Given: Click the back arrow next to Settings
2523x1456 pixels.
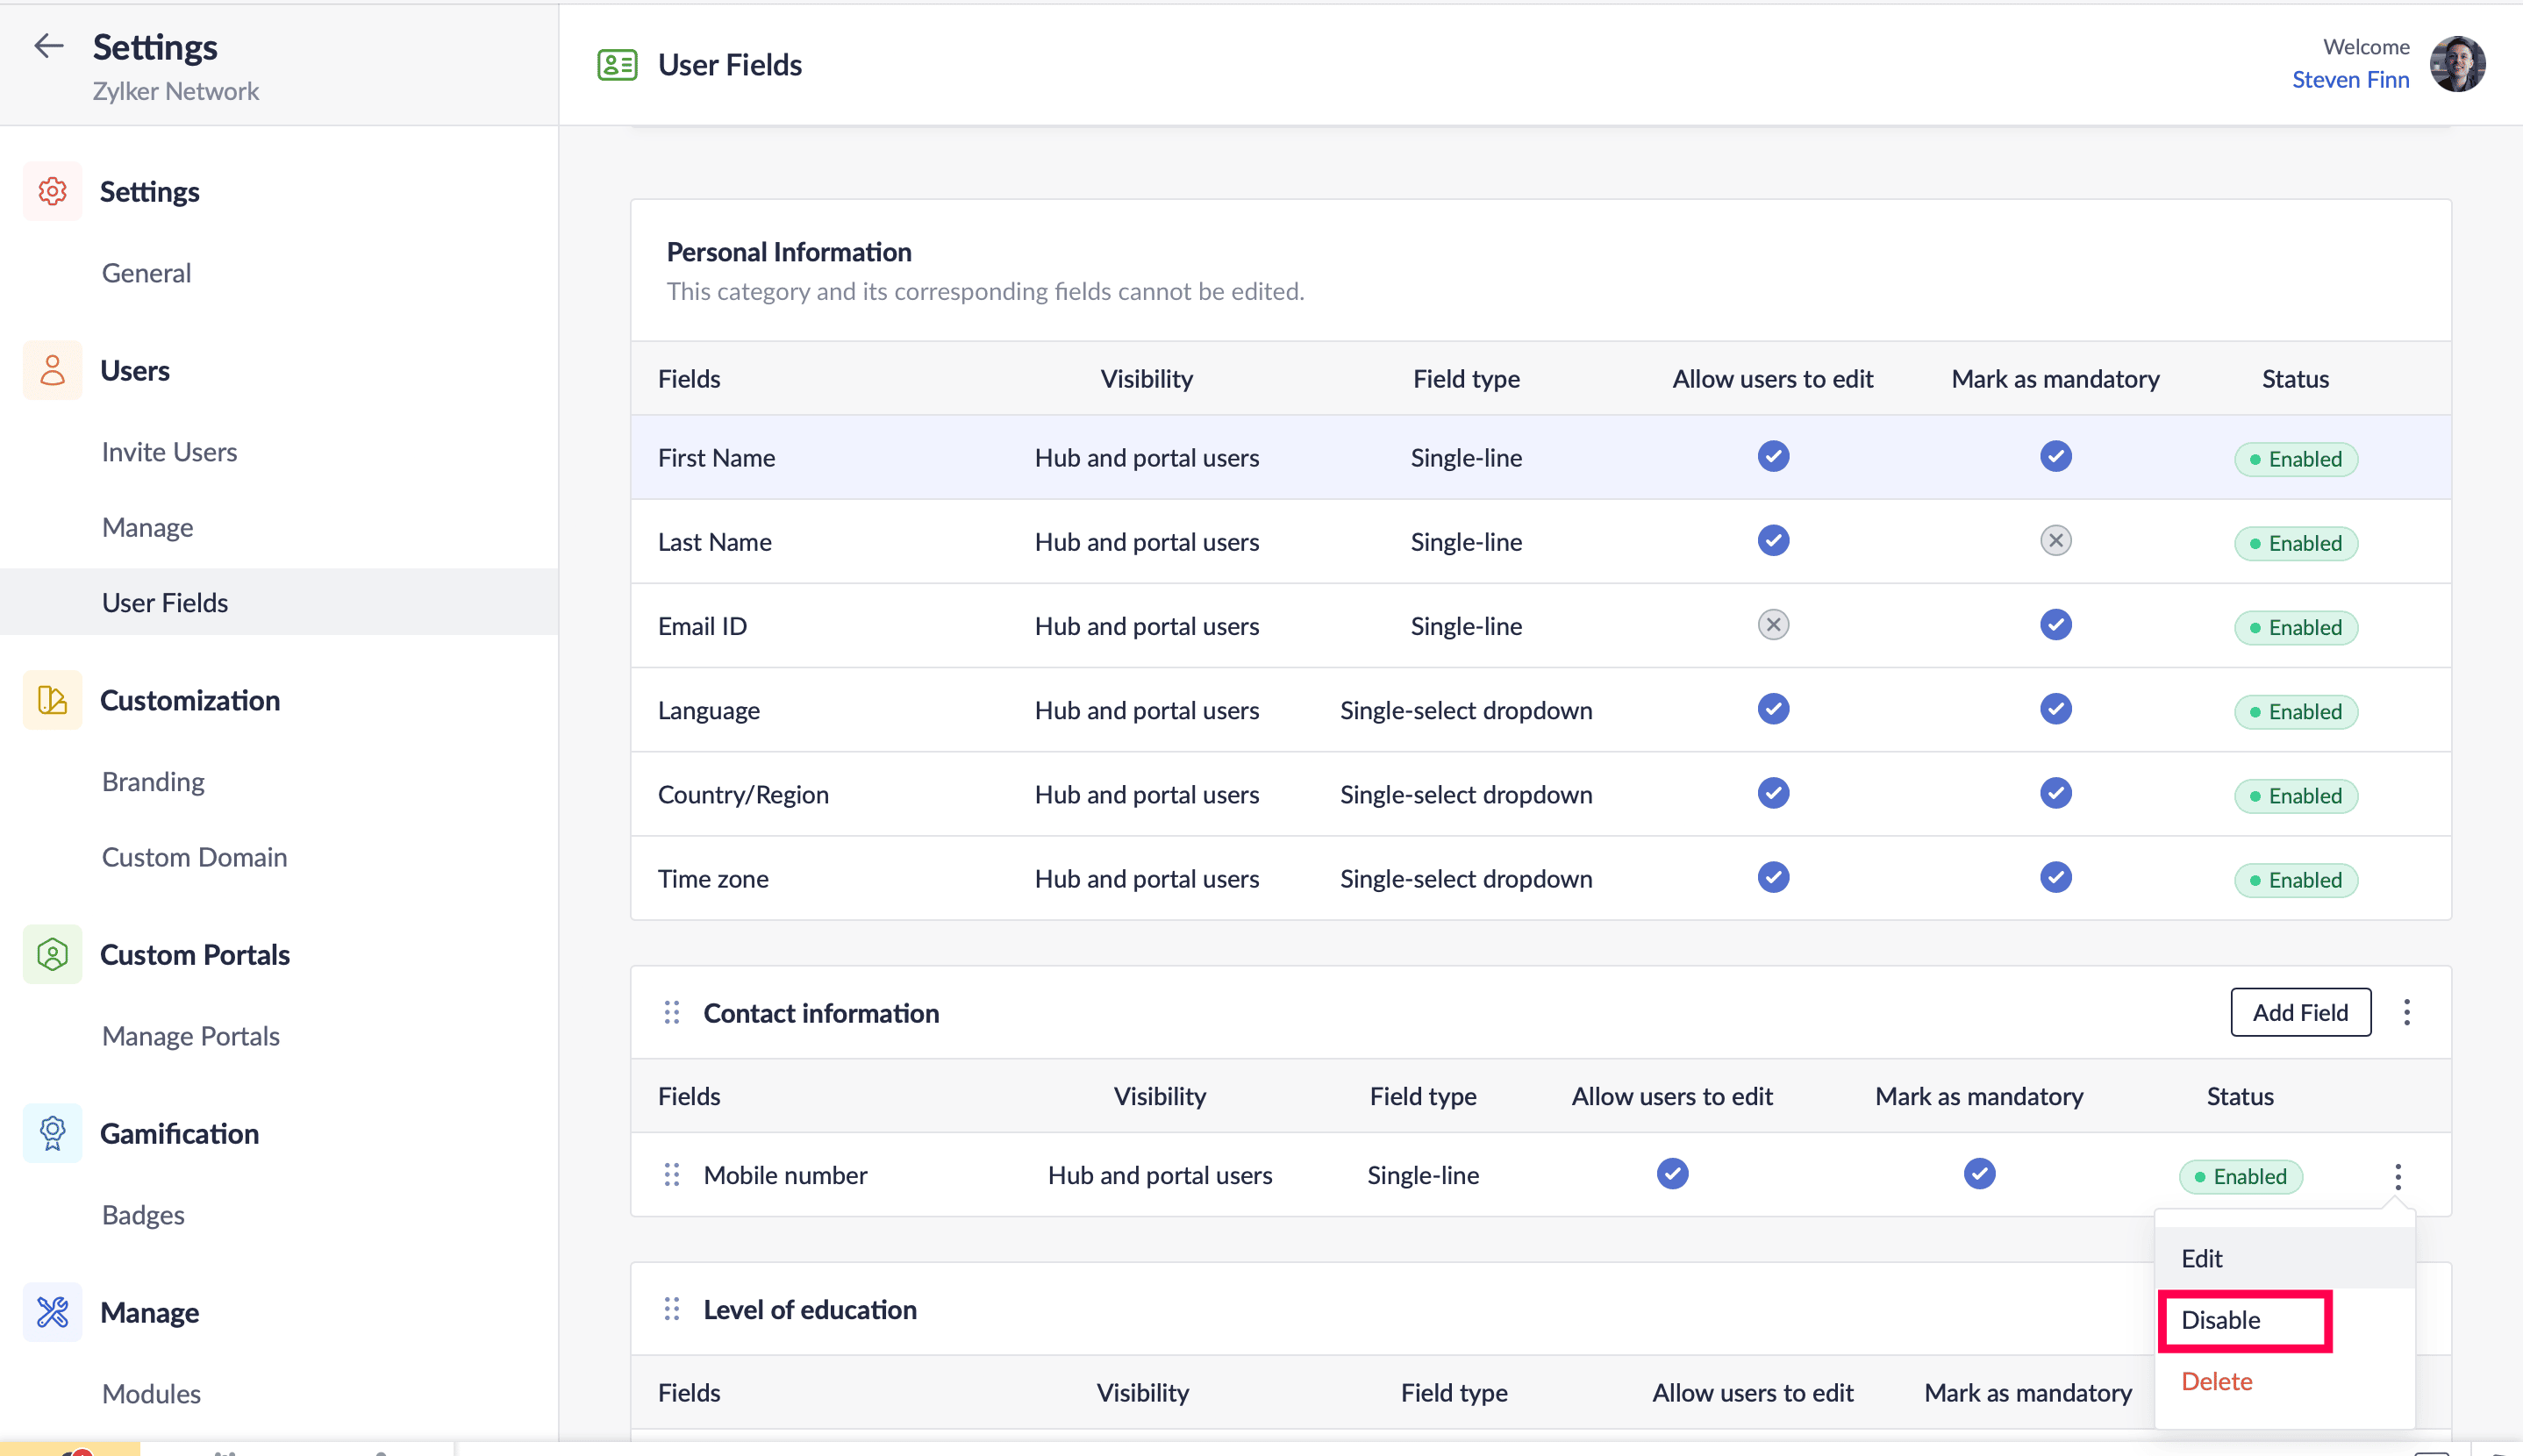Looking at the screenshot, I should [x=48, y=46].
